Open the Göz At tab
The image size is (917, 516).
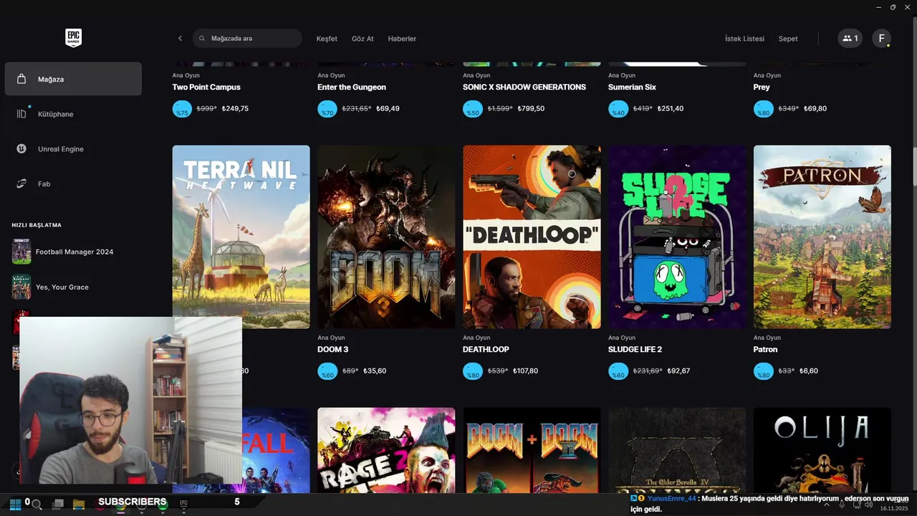coord(363,39)
